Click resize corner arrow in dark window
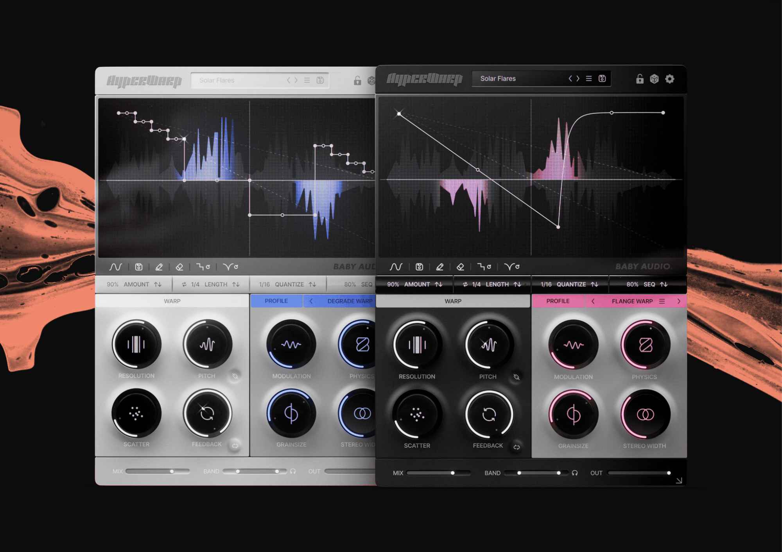 (679, 481)
